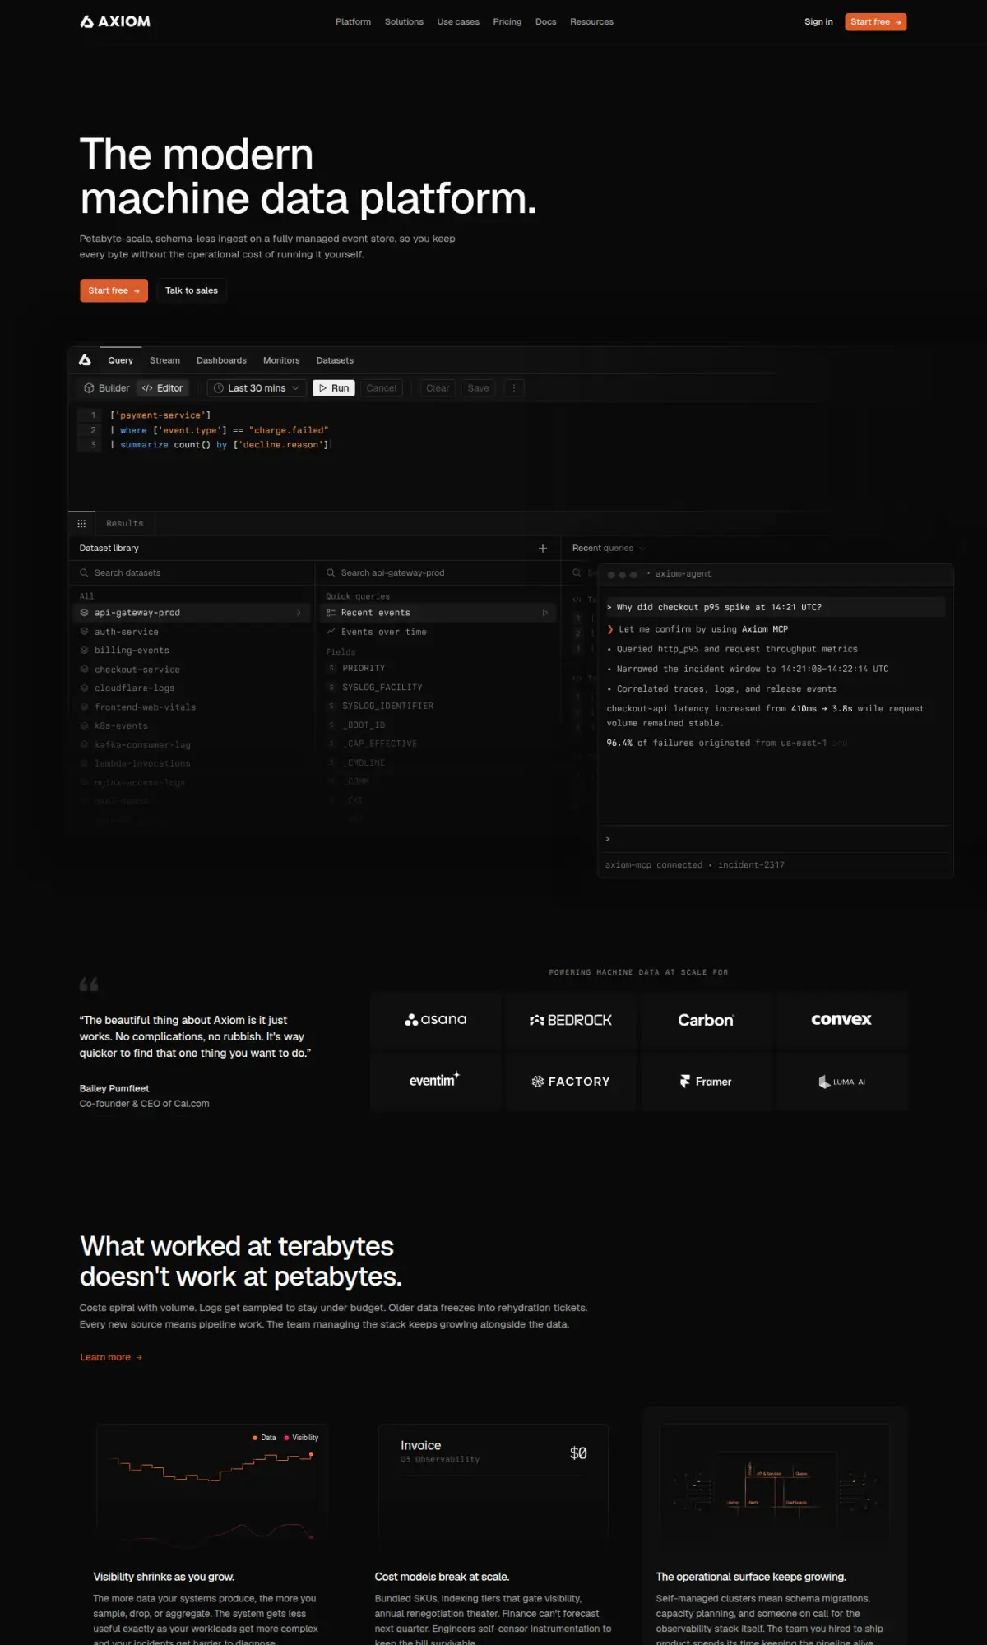This screenshot has width=987, height=1645.
Task: Open the Use cases menu
Action: coord(458,21)
